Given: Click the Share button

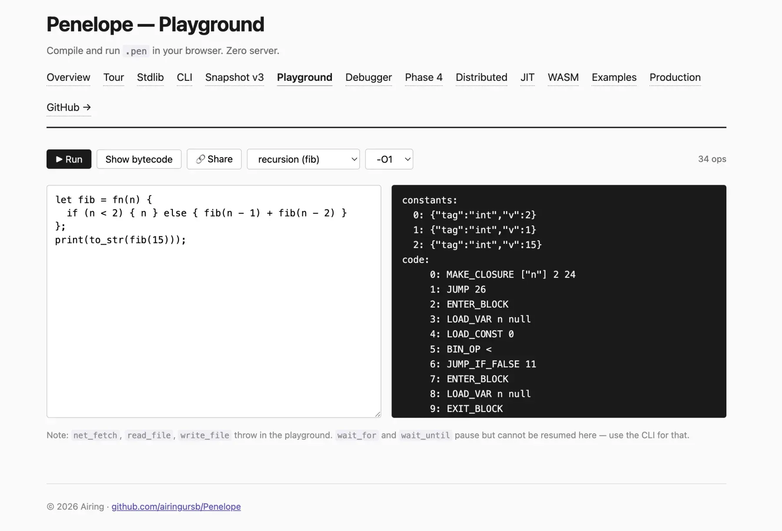Looking at the screenshot, I should pyautogui.click(x=214, y=159).
